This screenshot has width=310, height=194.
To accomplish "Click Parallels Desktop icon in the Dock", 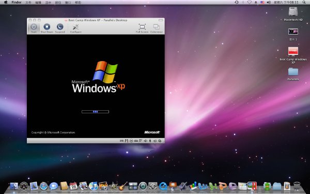I will pyautogui.click(x=252, y=186).
